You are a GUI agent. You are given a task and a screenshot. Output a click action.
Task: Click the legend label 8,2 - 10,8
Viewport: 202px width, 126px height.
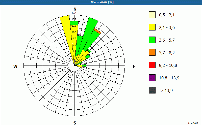click(168, 66)
